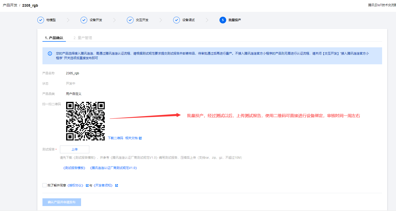Screen dimensions: 396x214
Task: Switch to the 量产管理 tab
Action: click(x=83, y=38)
